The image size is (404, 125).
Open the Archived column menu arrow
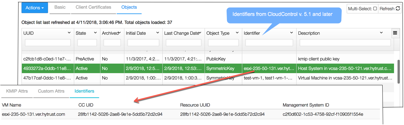(119, 33)
